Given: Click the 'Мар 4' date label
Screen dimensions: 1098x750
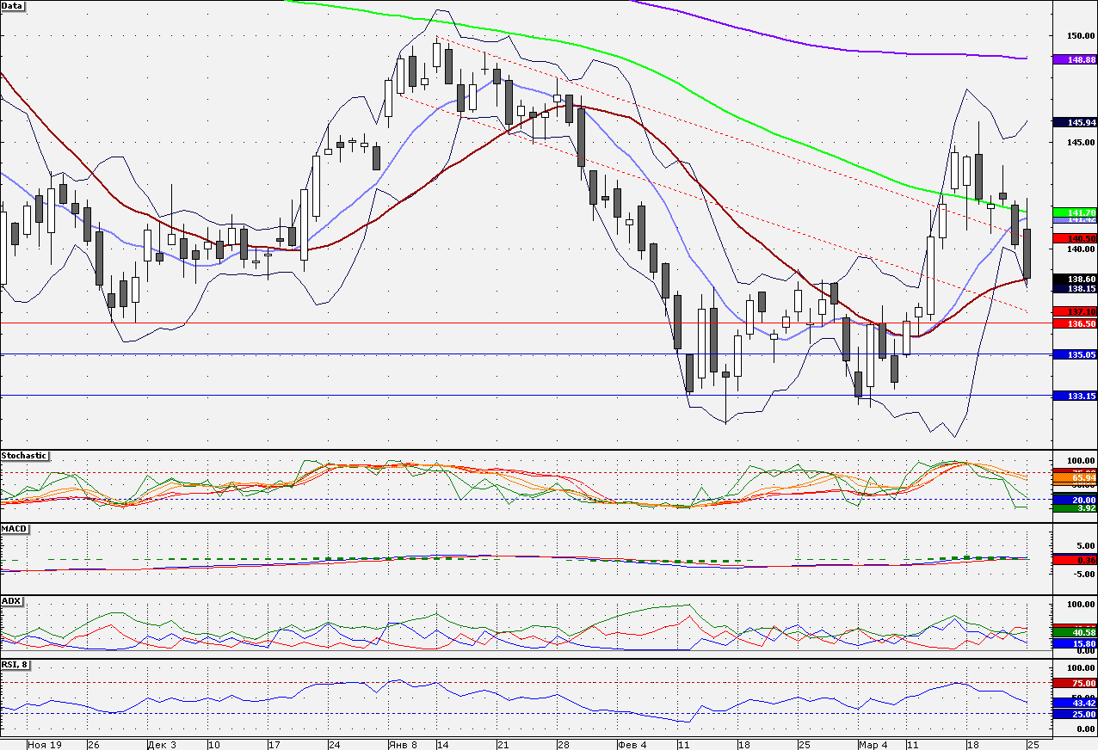Looking at the screenshot, I should click(x=873, y=744).
